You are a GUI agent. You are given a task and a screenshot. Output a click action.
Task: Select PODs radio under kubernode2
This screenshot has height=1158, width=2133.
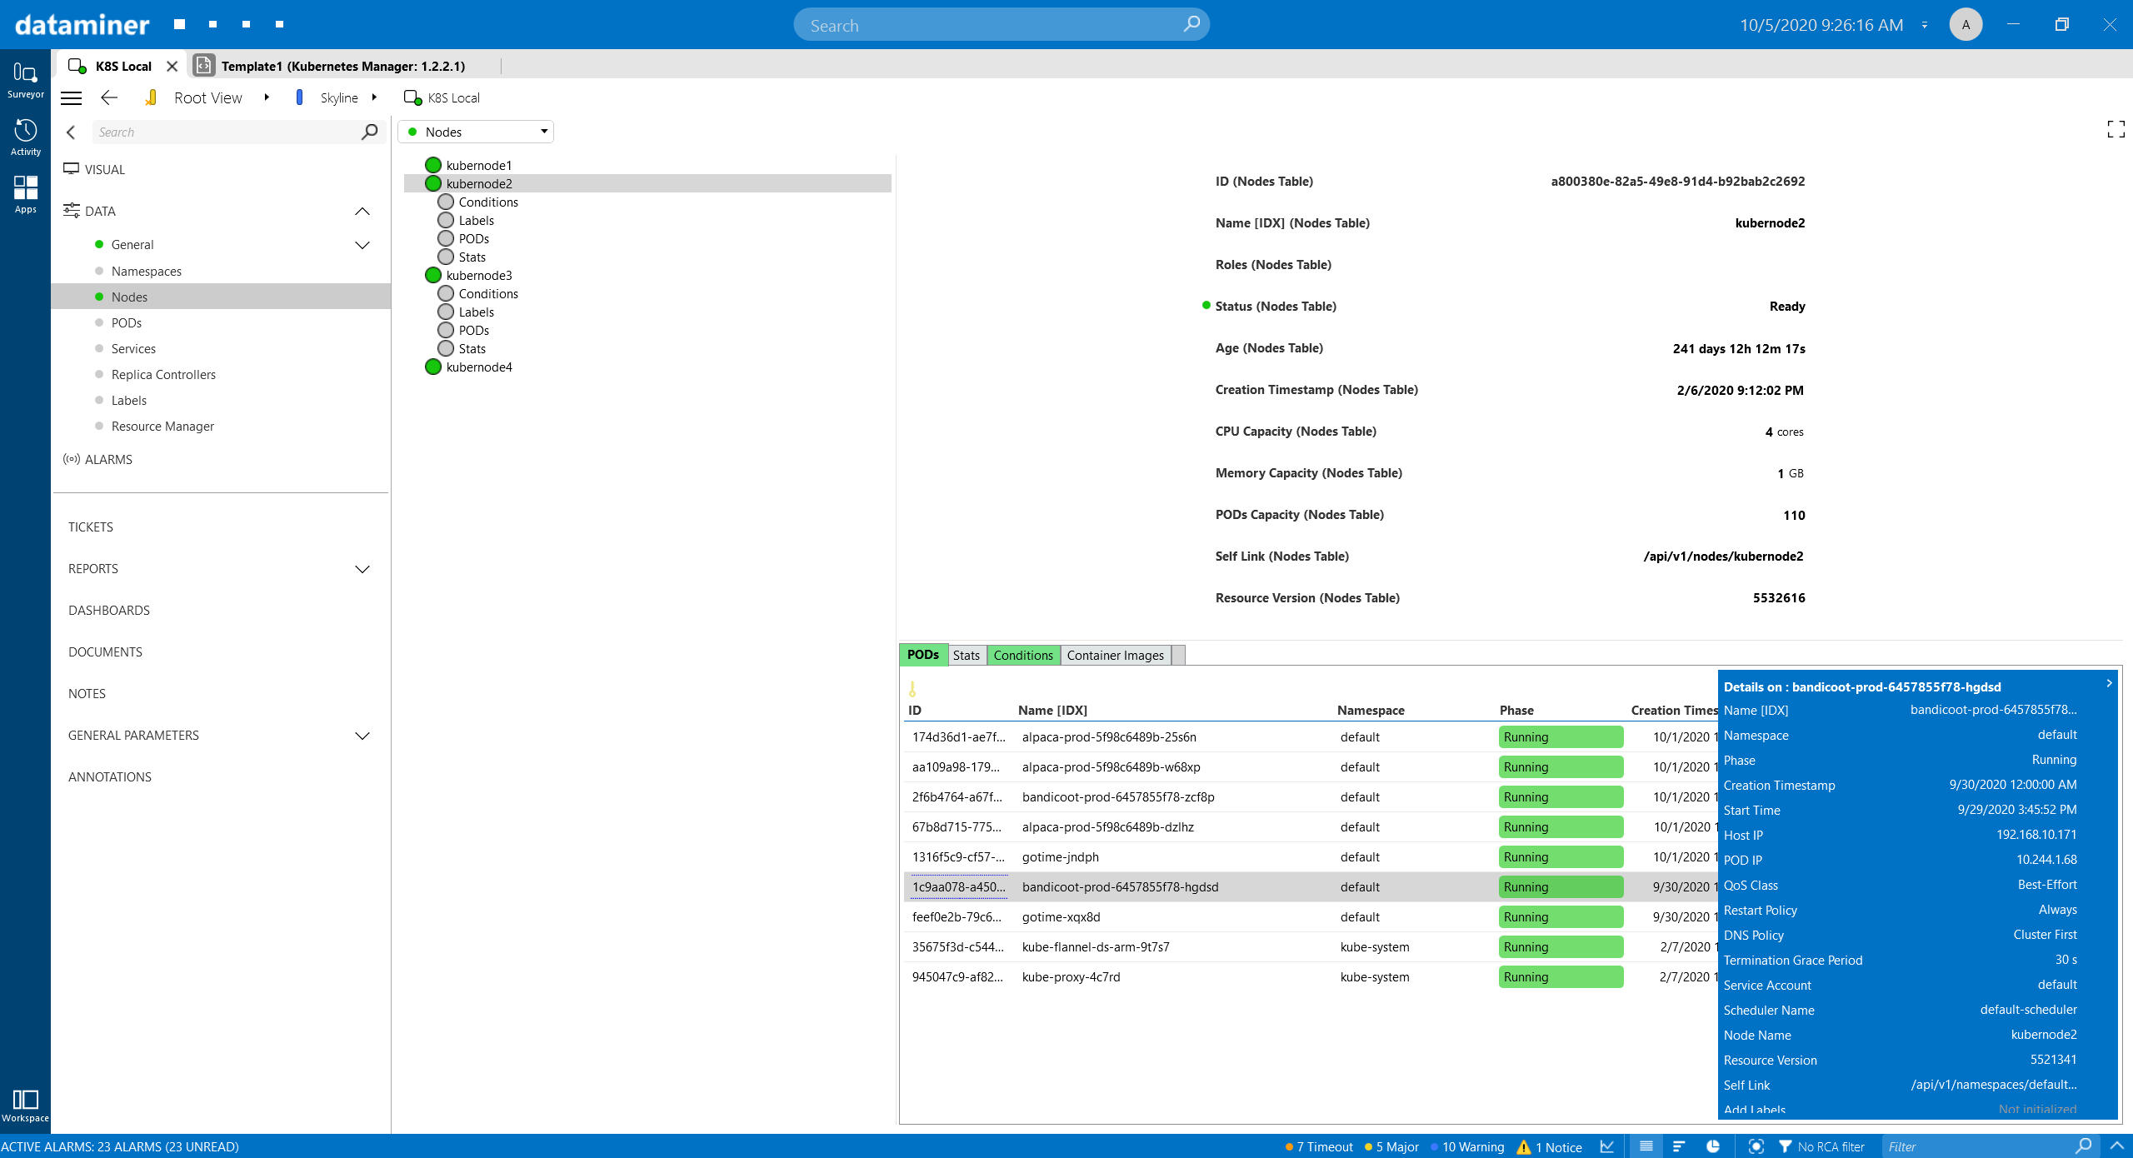(447, 239)
